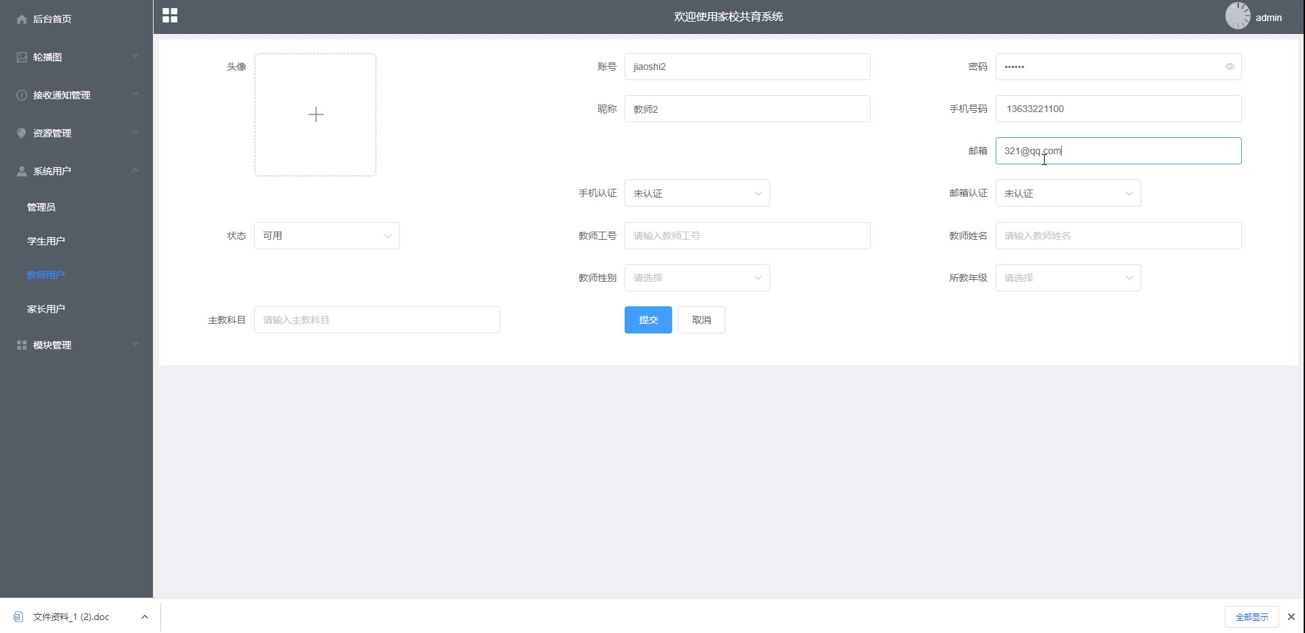
Task: Click the title 欢迎使用家校共育系统
Action: coord(729,17)
